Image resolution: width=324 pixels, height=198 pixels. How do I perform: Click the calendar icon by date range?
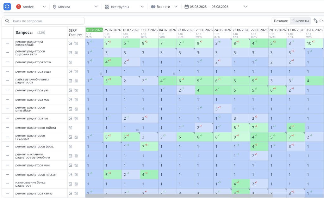point(186,7)
